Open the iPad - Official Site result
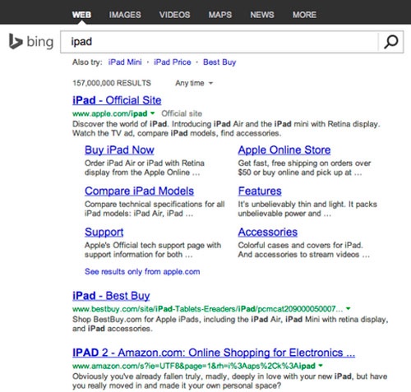This screenshot has height=392, width=411. (x=117, y=100)
